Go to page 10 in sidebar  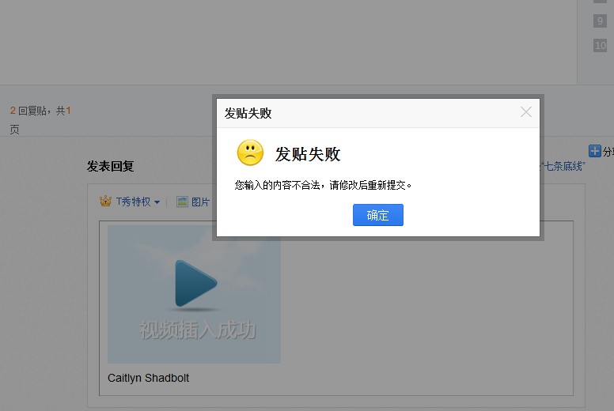coord(600,45)
